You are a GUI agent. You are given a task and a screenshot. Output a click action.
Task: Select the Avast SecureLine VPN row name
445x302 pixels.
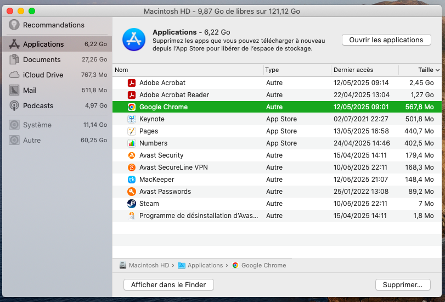pyautogui.click(x=174, y=167)
